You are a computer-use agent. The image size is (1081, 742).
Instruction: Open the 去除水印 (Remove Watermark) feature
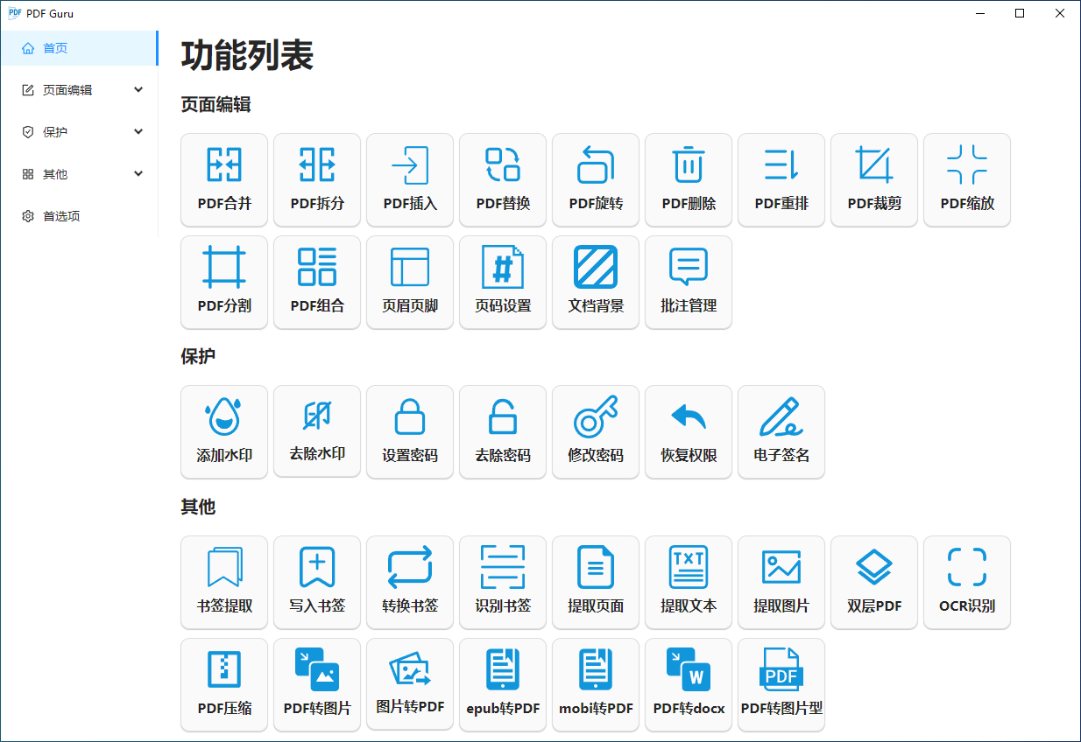[316, 430]
